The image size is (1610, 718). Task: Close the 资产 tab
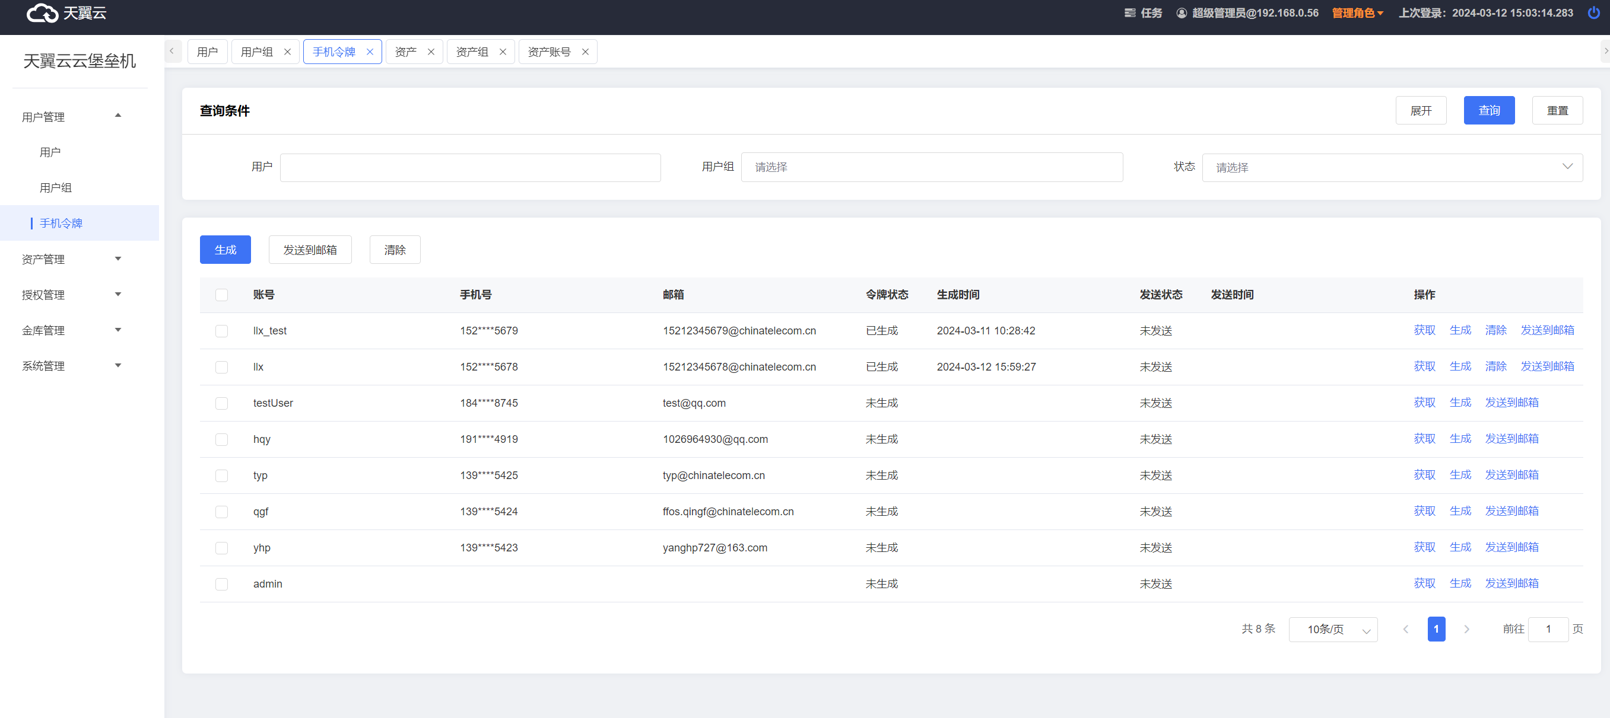(x=431, y=52)
